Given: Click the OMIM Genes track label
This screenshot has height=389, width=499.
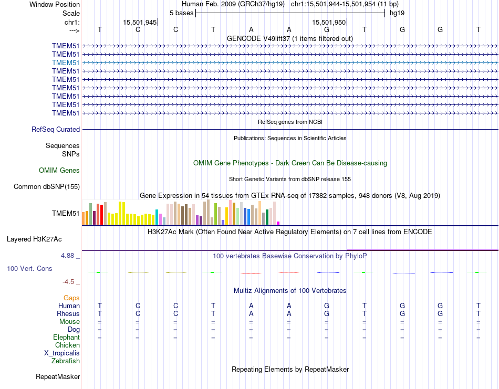Looking at the screenshot, I should tap(59, 171).
